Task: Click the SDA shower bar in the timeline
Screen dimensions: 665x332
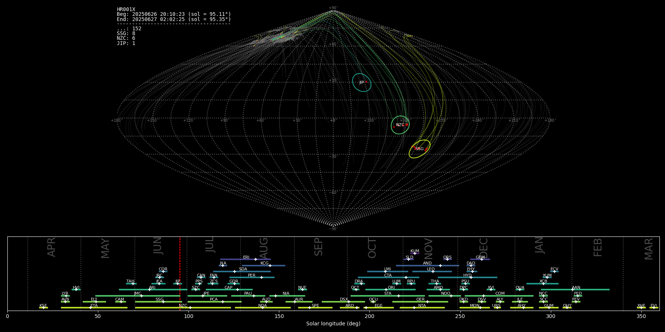Action: pos(242,272)
